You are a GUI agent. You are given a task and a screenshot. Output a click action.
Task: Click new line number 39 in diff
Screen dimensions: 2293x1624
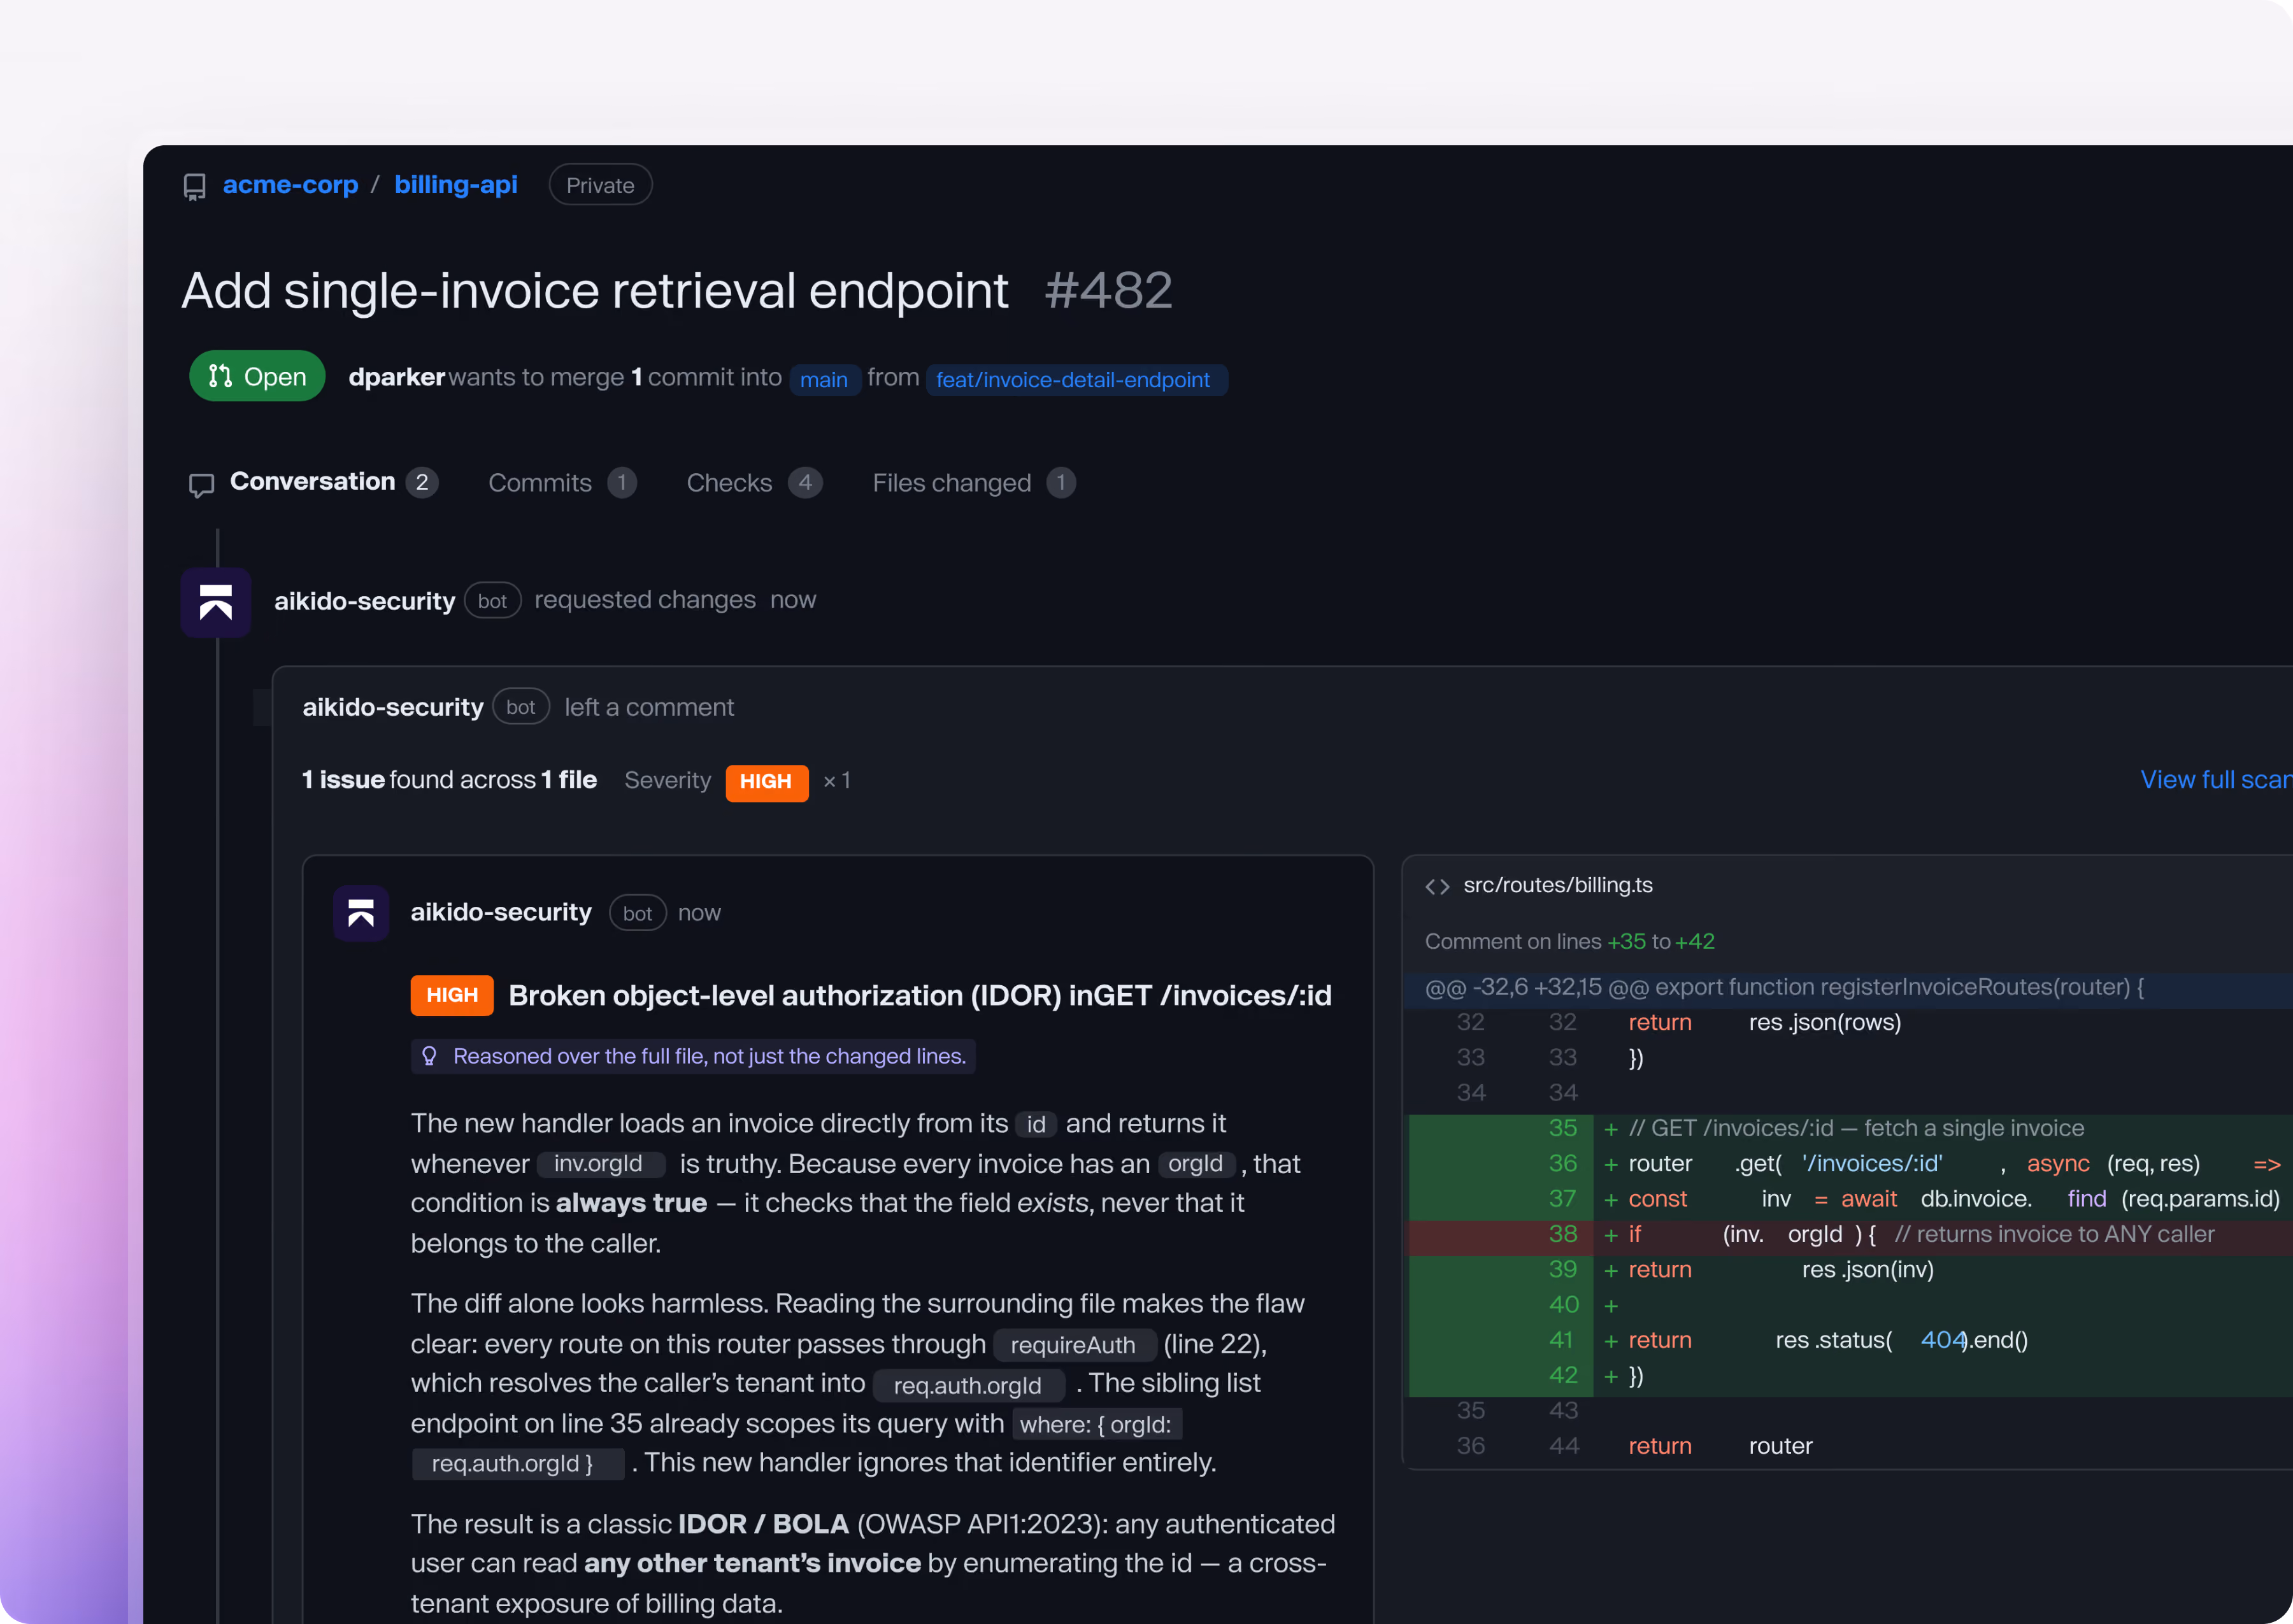1562,1269
